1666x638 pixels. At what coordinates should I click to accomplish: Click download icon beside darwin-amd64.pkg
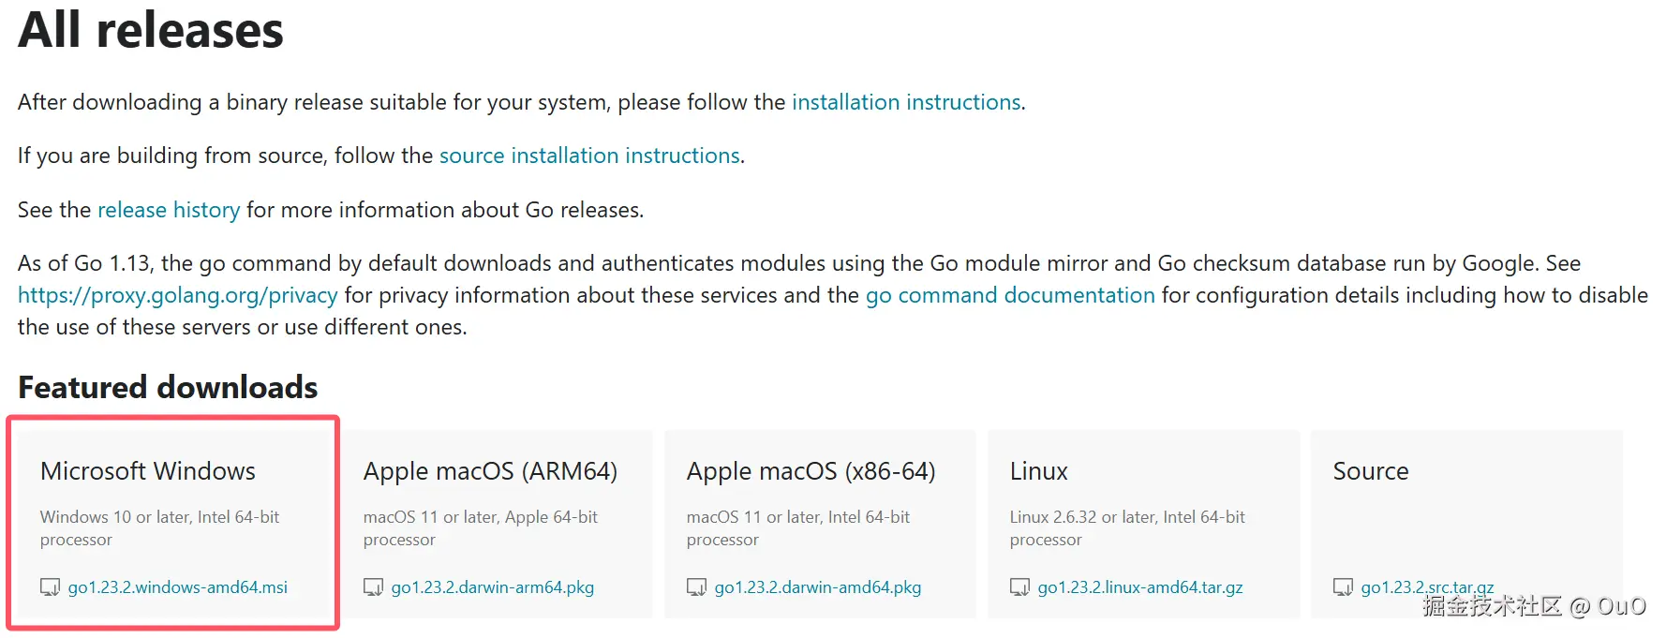click(x=696, y=587)
